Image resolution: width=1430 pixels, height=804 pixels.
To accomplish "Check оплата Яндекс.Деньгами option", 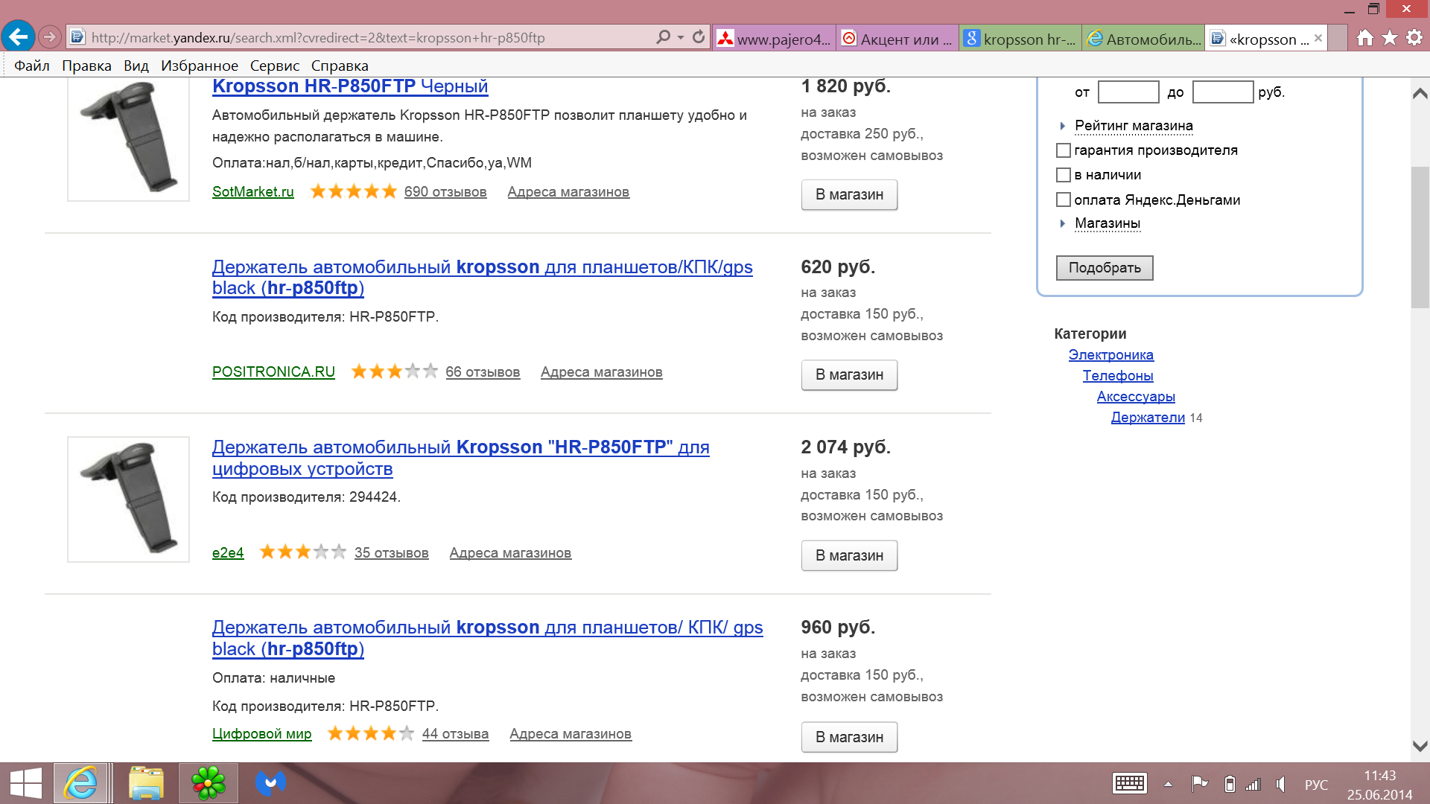I will click(1064, 200).
